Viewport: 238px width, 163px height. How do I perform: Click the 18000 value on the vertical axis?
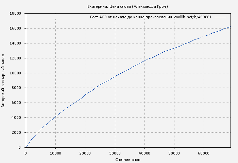pos(16,14)
